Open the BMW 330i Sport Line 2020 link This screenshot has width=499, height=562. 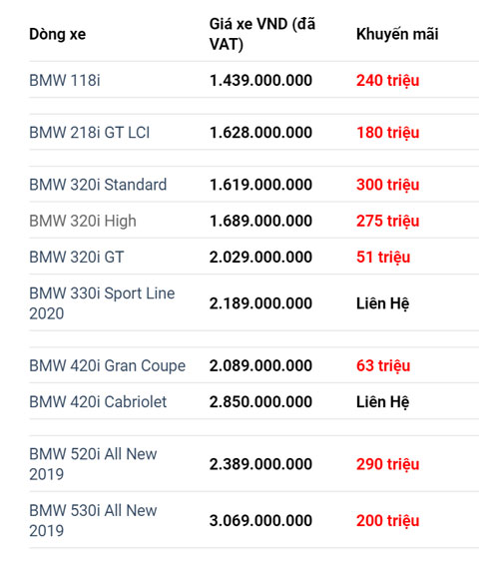(x=102, y=303)
